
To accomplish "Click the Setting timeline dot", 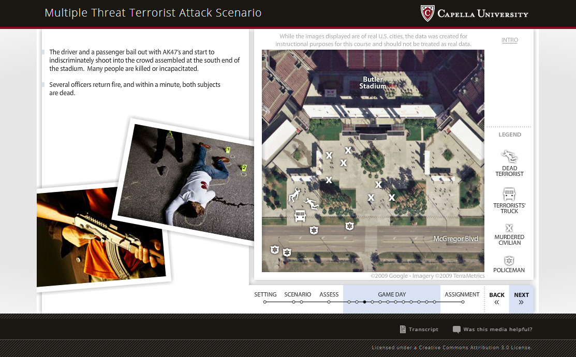I will [x=265, y=302].
